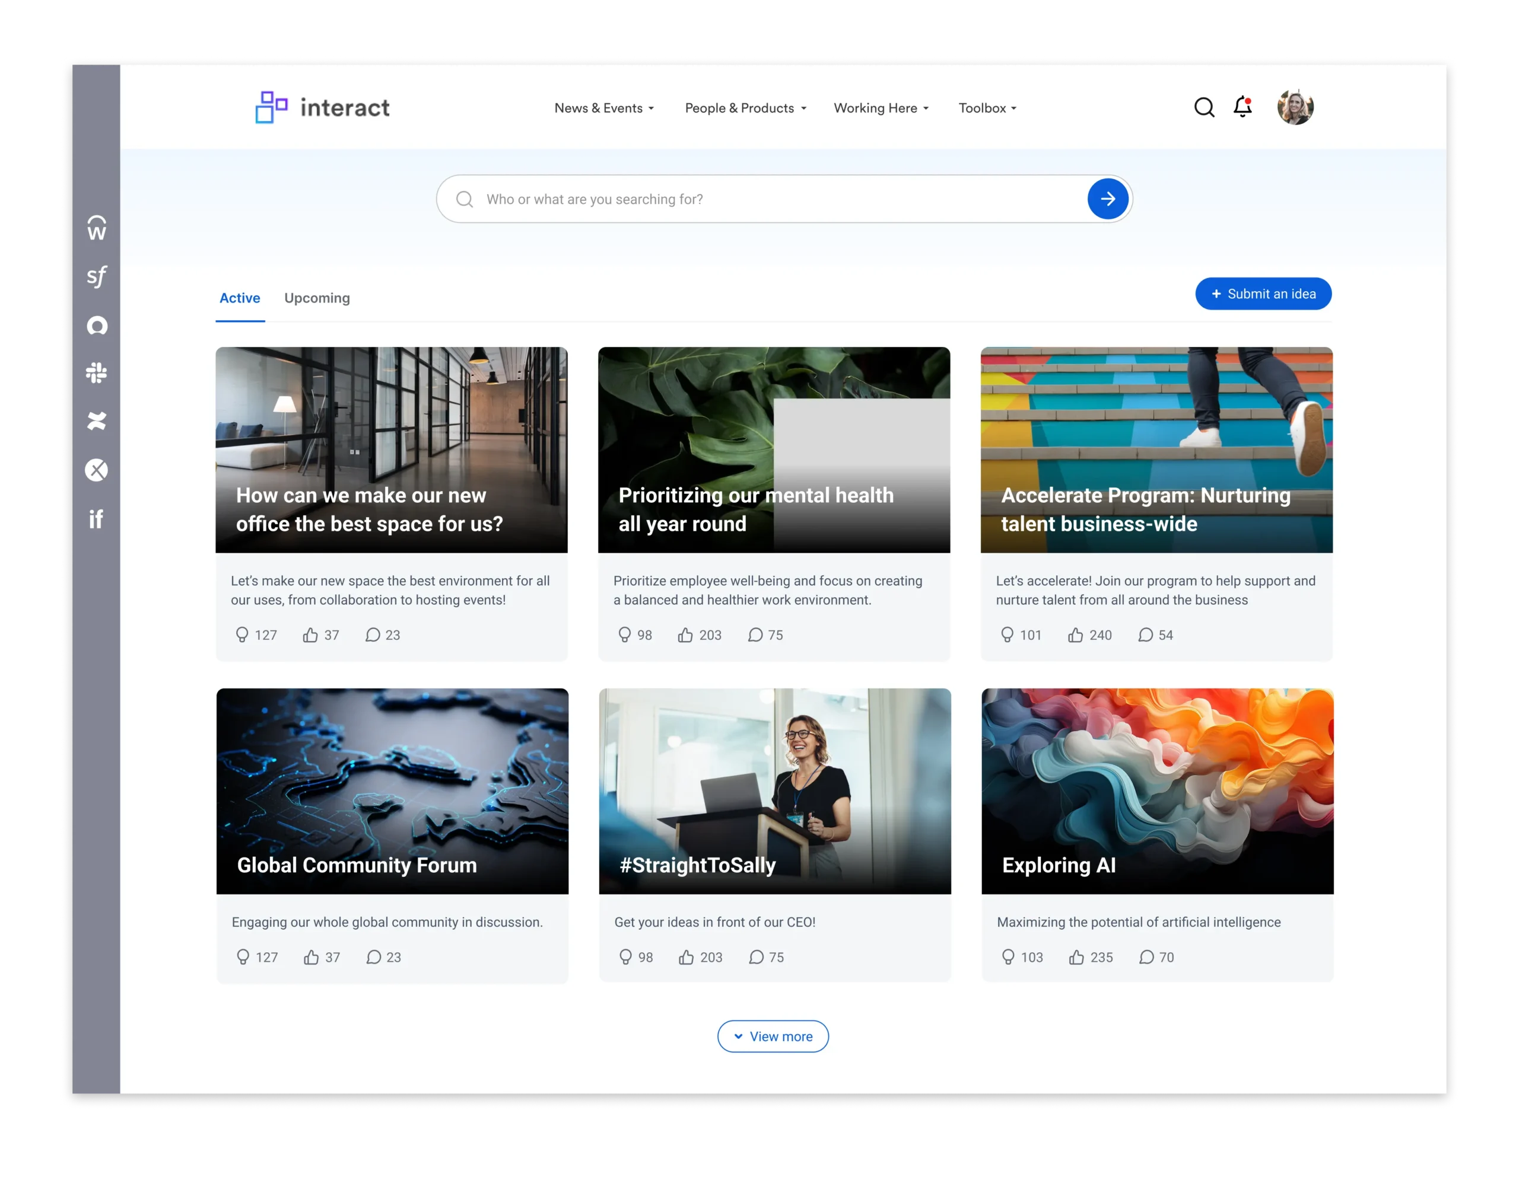Image resolution: width=1519 pixels, height=1193 pixels.
Task: Open the if app in the sidebar
Action: (x=97, y=518)
